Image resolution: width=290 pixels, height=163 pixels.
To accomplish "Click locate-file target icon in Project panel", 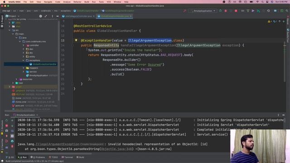I will [x=40, y=16].
